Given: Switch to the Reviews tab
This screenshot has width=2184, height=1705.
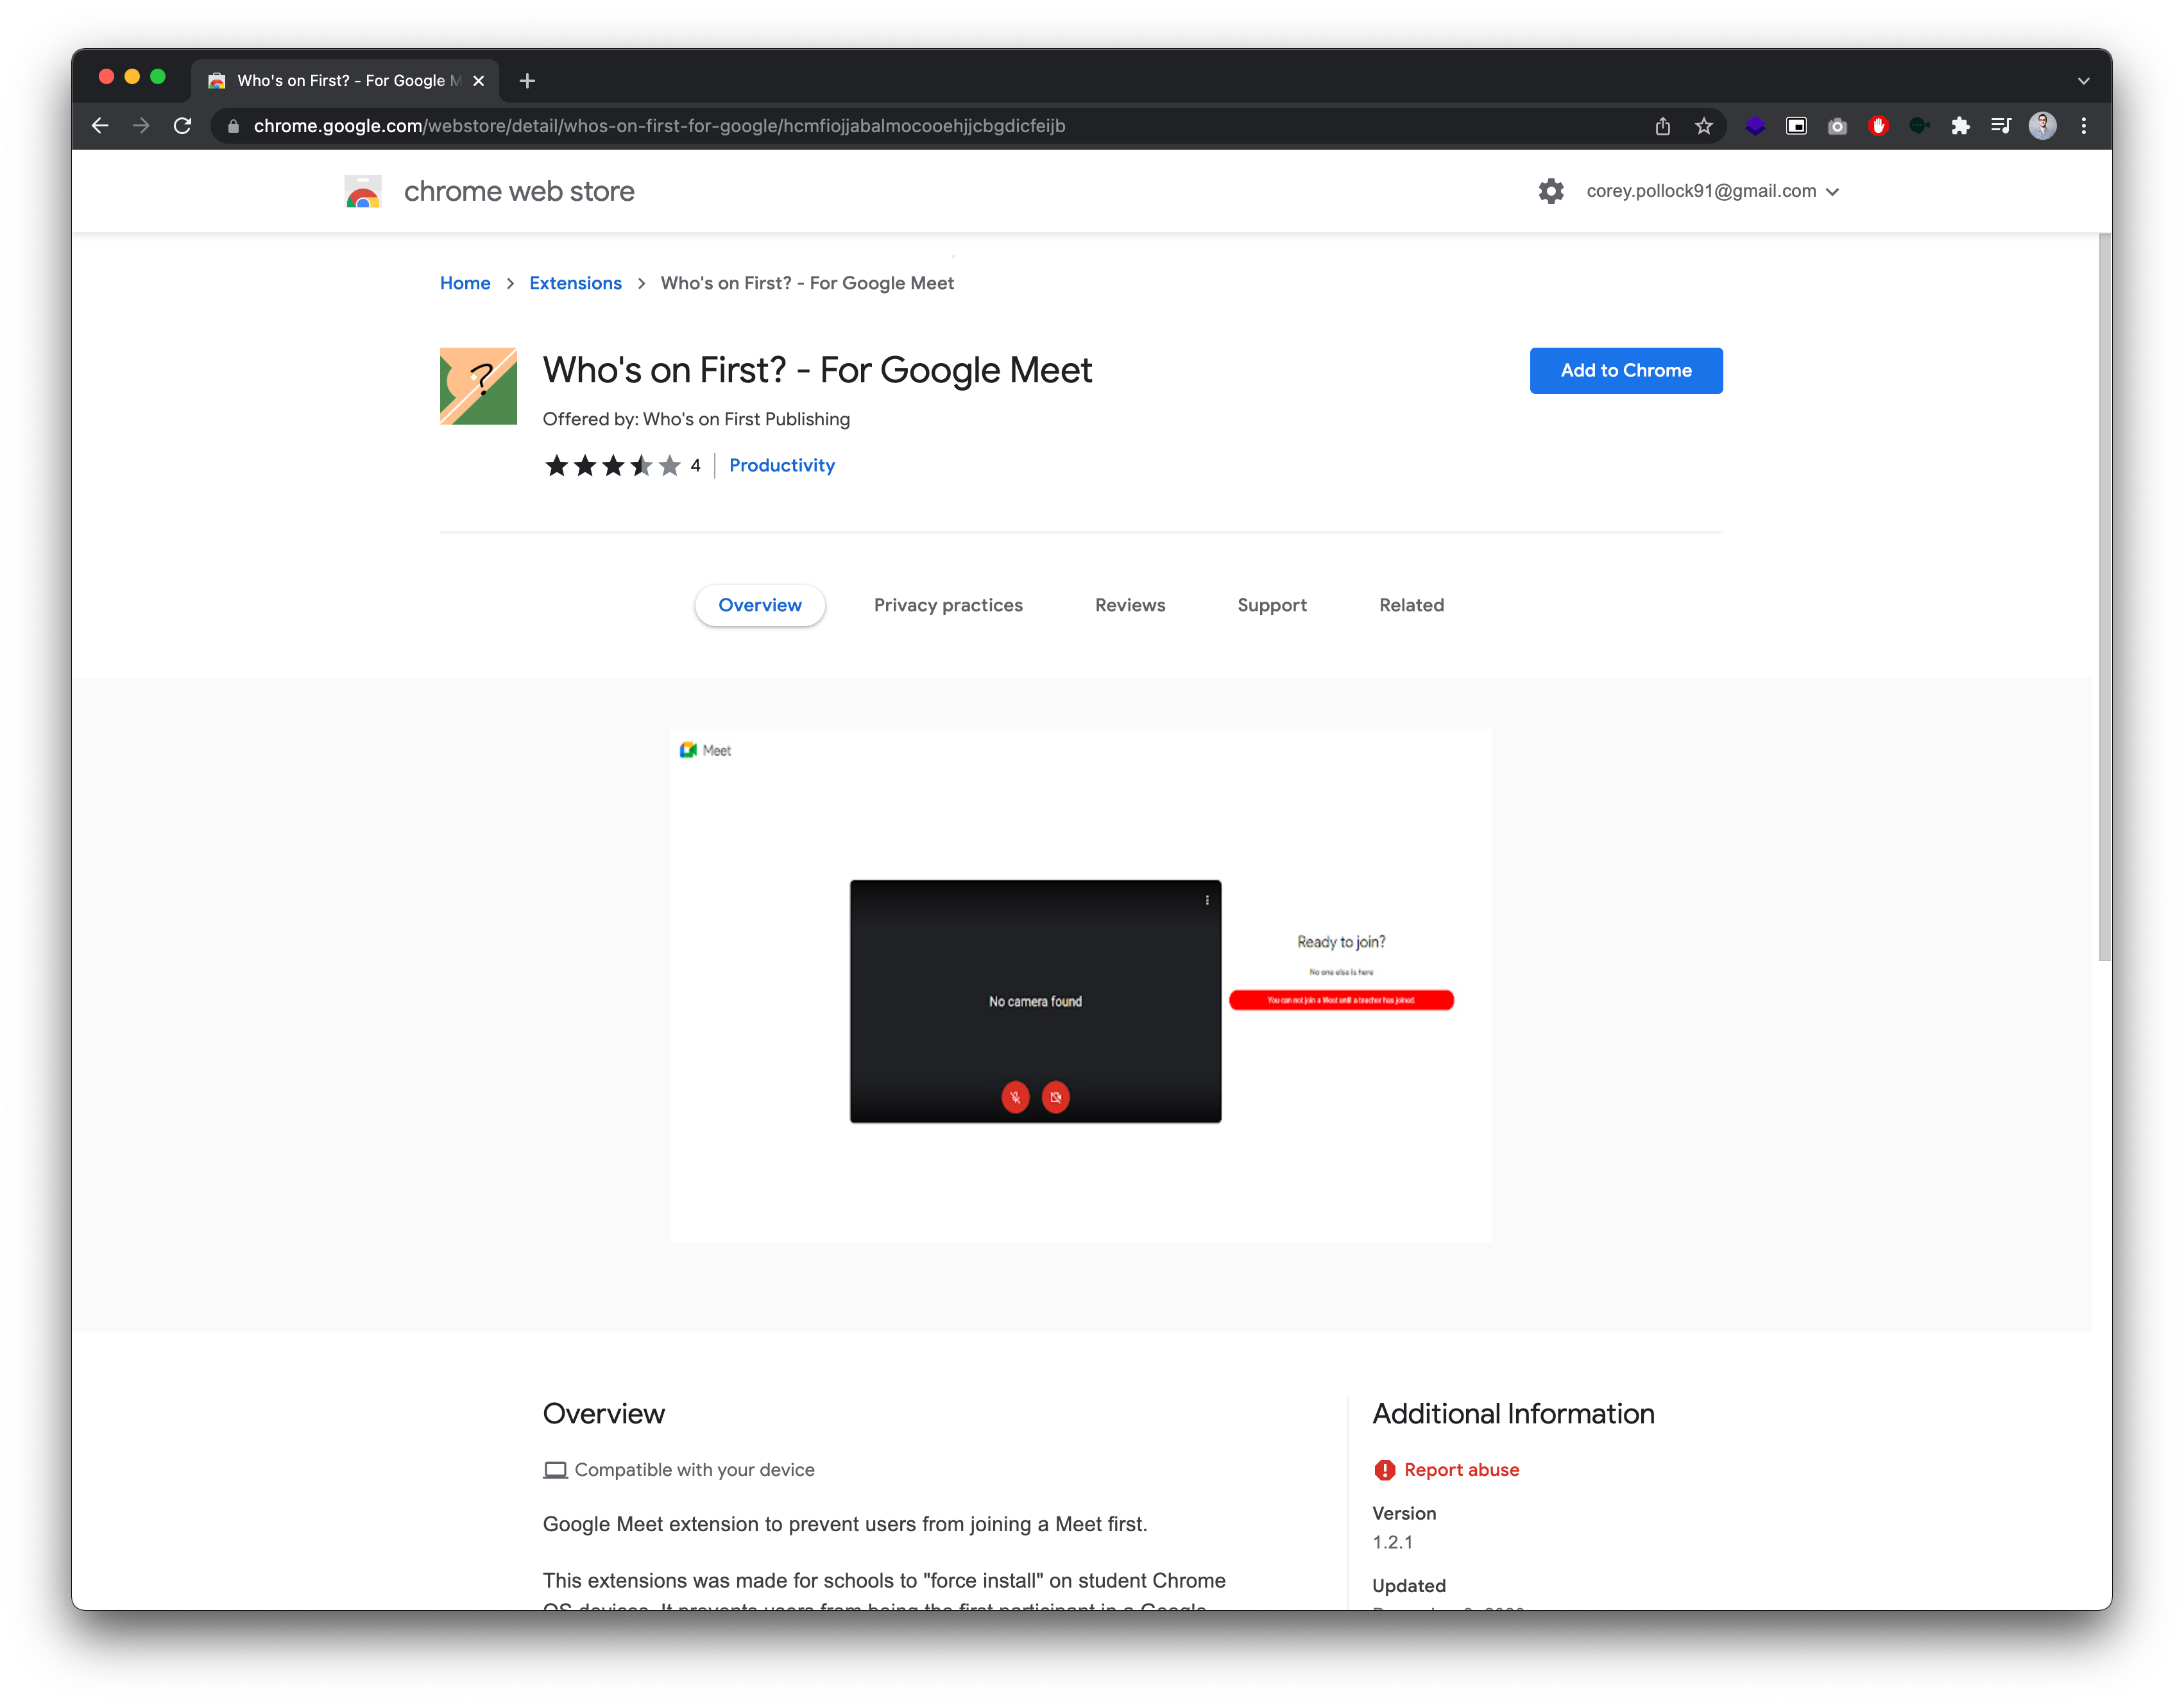Looking at the screenshot, I should pos(1130,605).
